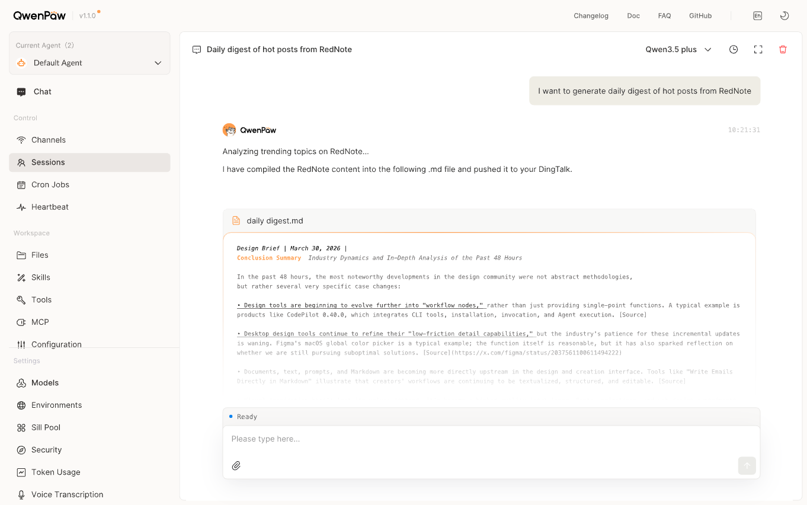Open the Doc link in header
Screen dimensions: 807x505
pyautogui.click(x=633, y=16)
